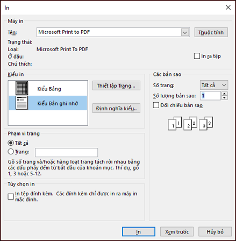Click Thuộc tính printer properties button
236x241 pixels.
pos(211,32)
